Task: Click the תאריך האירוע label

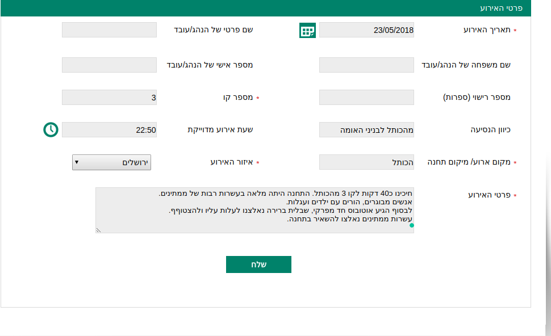Action: (x=487, y=30)
